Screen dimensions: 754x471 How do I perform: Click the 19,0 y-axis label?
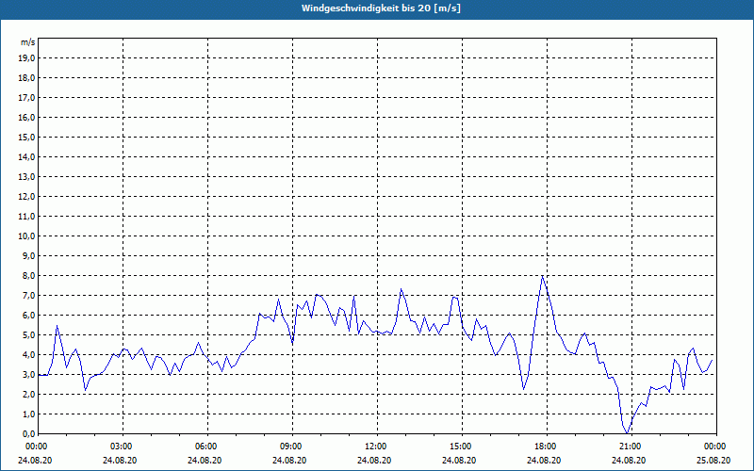click(27, 58)
